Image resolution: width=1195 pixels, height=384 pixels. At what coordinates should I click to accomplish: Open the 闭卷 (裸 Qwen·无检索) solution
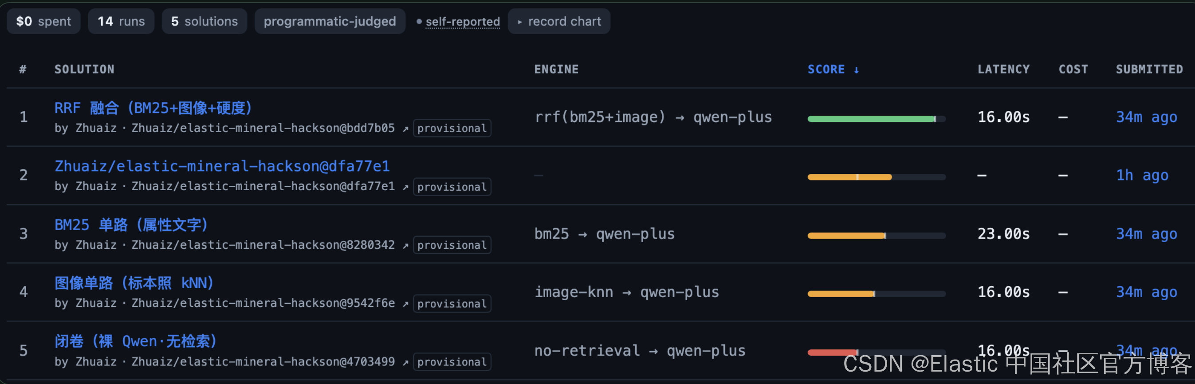pyautogui.click(x=136, y=341)
